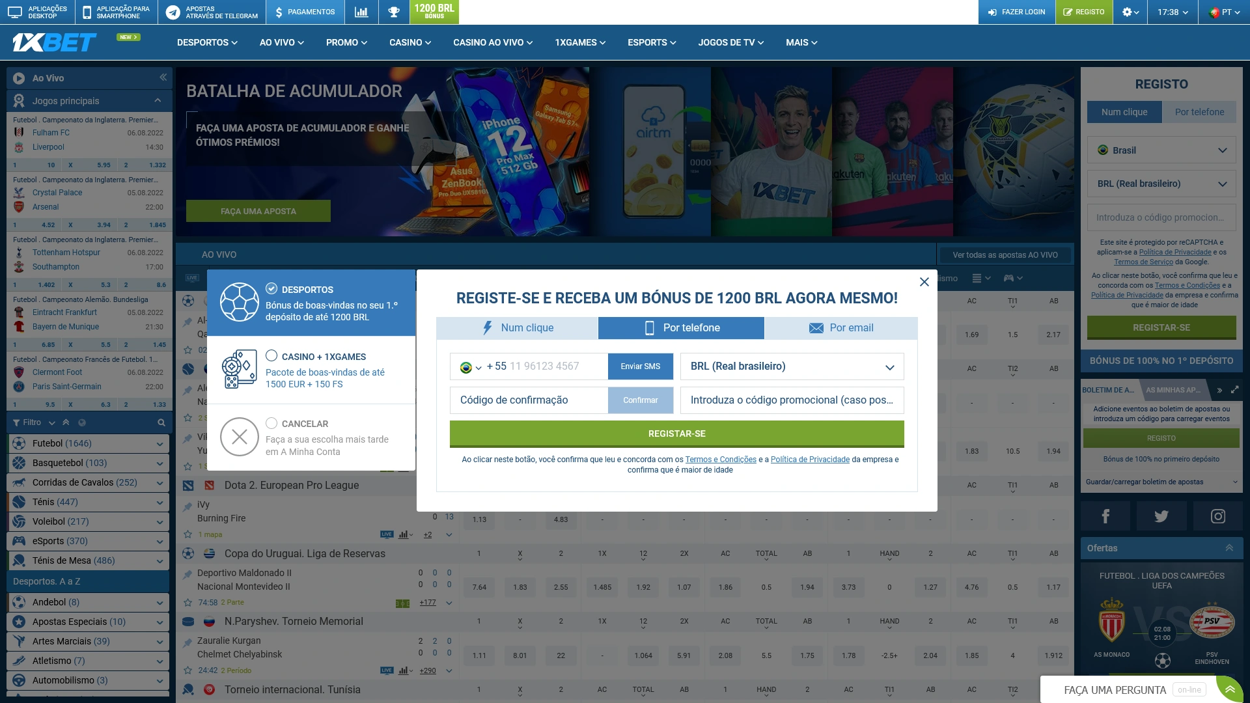Select Casino + 1xGames radio button
This screenshot has height=703, width=1250.
271,355
